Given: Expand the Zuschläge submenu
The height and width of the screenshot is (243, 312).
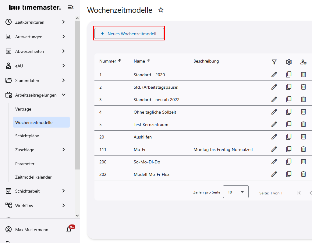Looking at the screenshot, I should (64, 149).
